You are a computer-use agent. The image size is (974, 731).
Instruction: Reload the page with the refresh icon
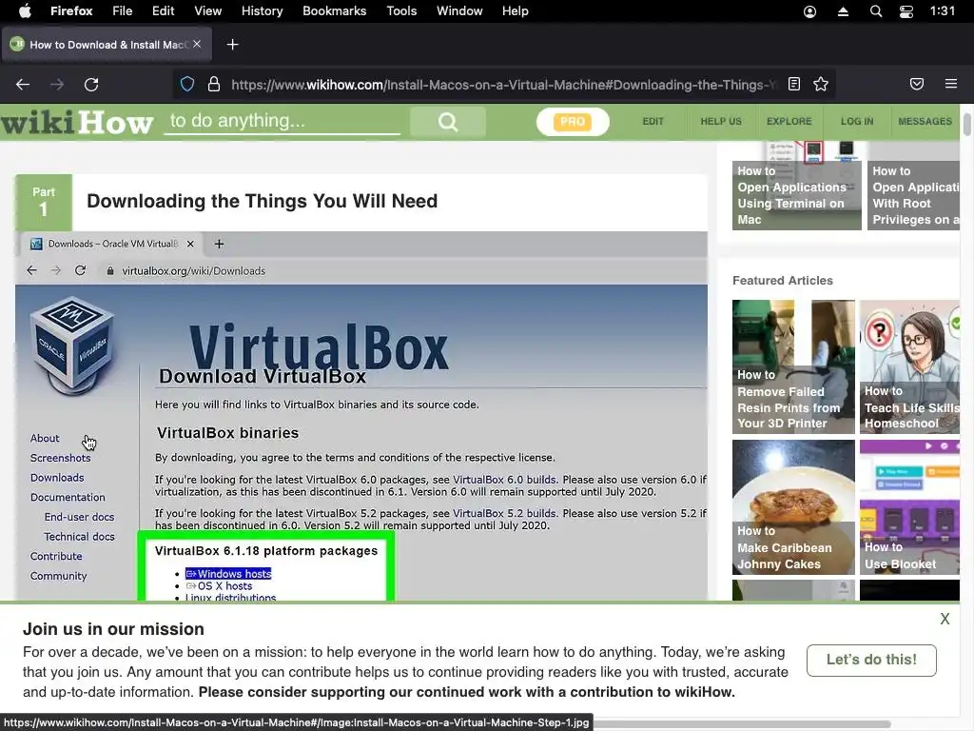[91, 85]
